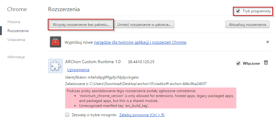Click the version number 38.4410.120.25

tap(141, 62)
